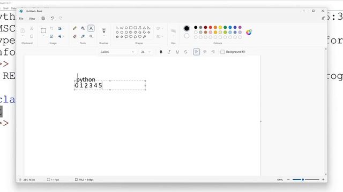Image resolution: width=343 pixels, height=192 pixels.
Task: Select the Fill bucket tool
Action: [x=83, y=28]
